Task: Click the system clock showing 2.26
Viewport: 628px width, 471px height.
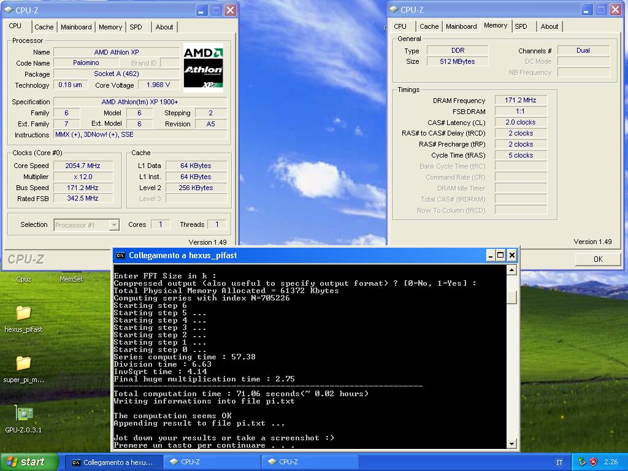Action: point(611,462)
